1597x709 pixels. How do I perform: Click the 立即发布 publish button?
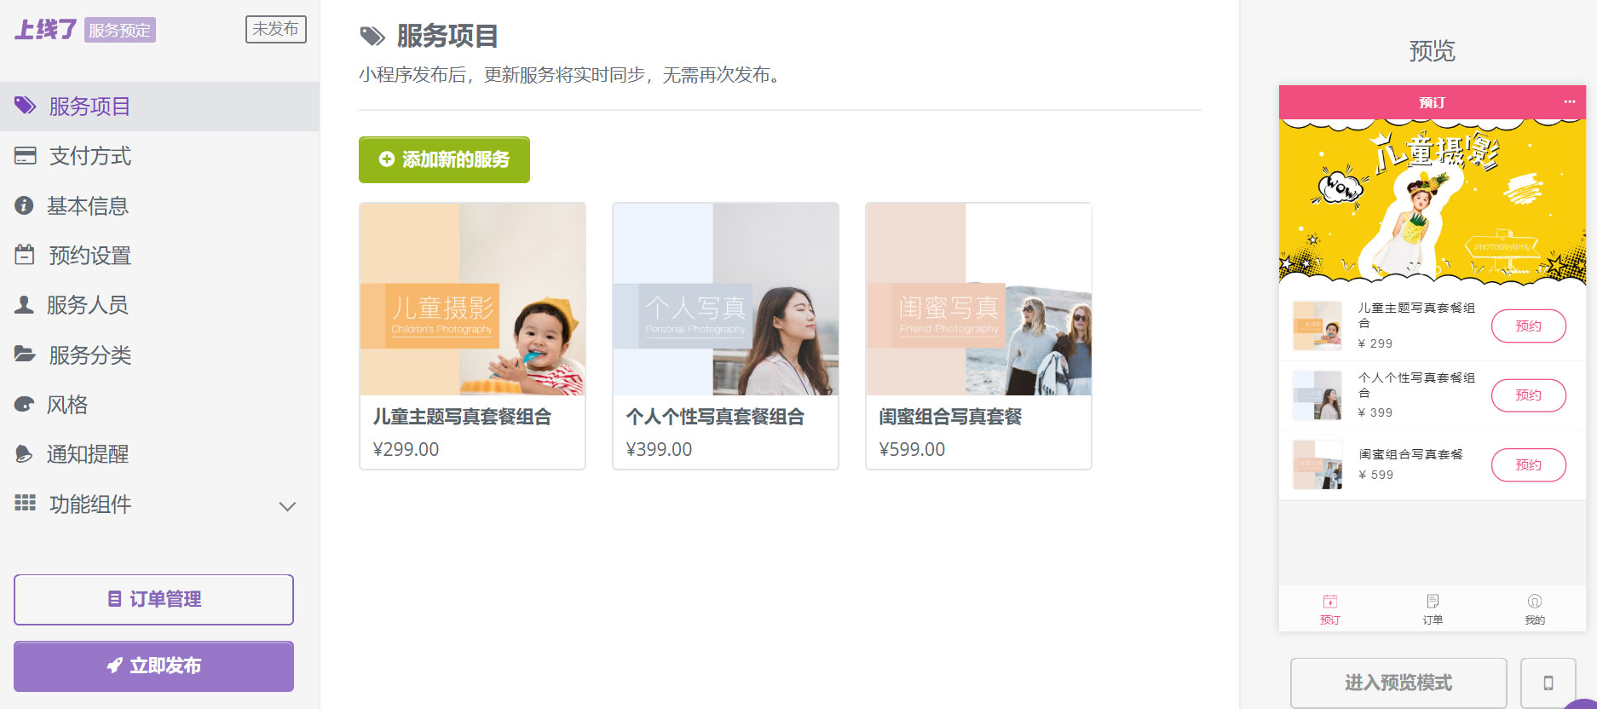click(x=153, y=666)
